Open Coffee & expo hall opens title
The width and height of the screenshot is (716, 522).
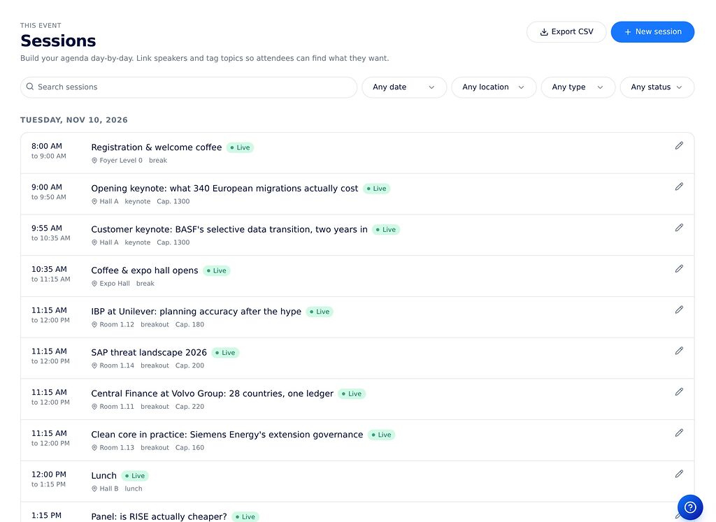pos(144,270)
